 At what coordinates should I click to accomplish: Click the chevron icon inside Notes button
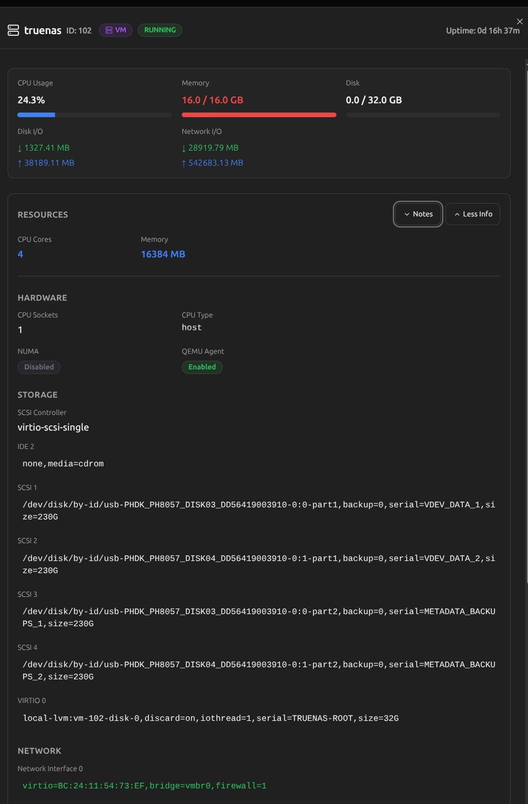[407, 214]
